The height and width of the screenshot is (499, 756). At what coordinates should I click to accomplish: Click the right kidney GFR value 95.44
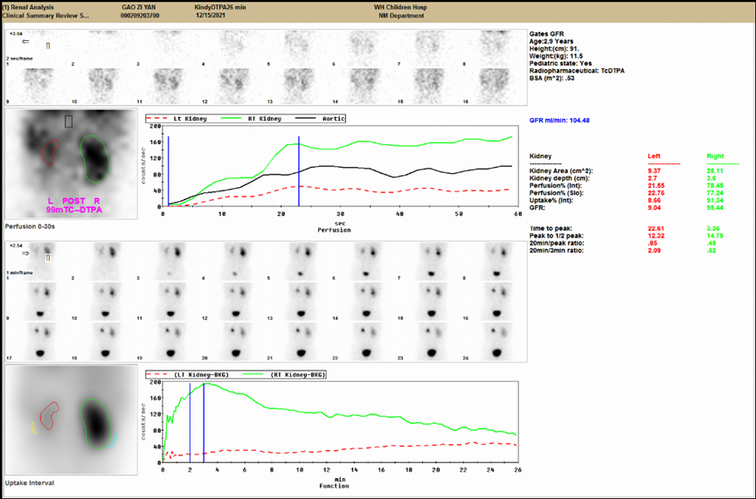coord(715,208)
